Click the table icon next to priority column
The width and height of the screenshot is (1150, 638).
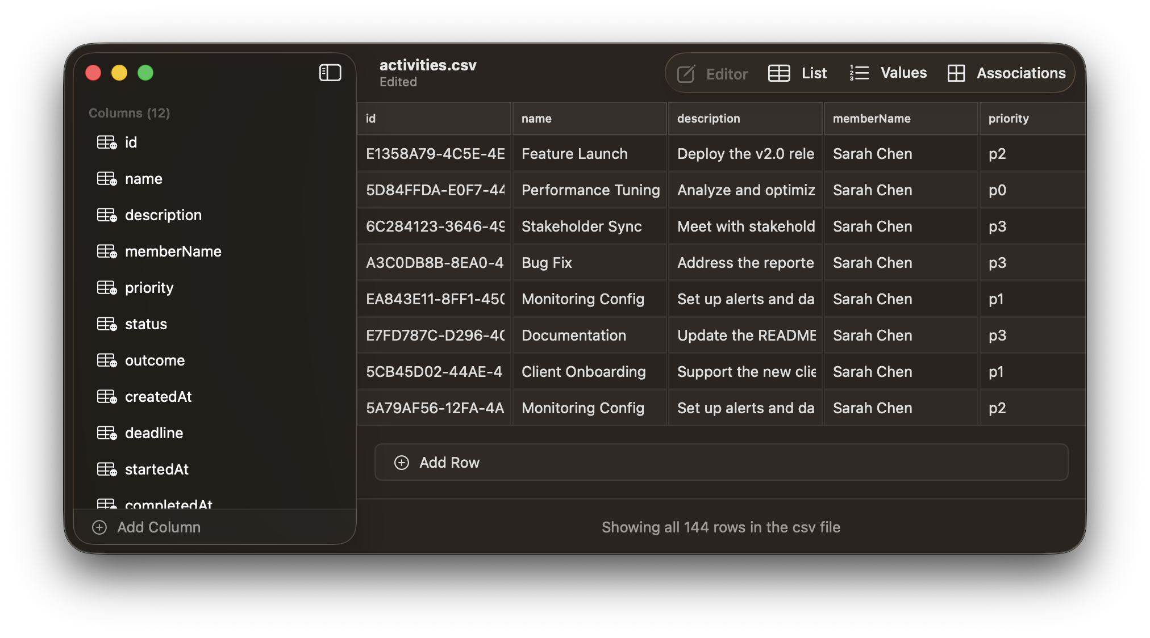[x=106, y=287]
